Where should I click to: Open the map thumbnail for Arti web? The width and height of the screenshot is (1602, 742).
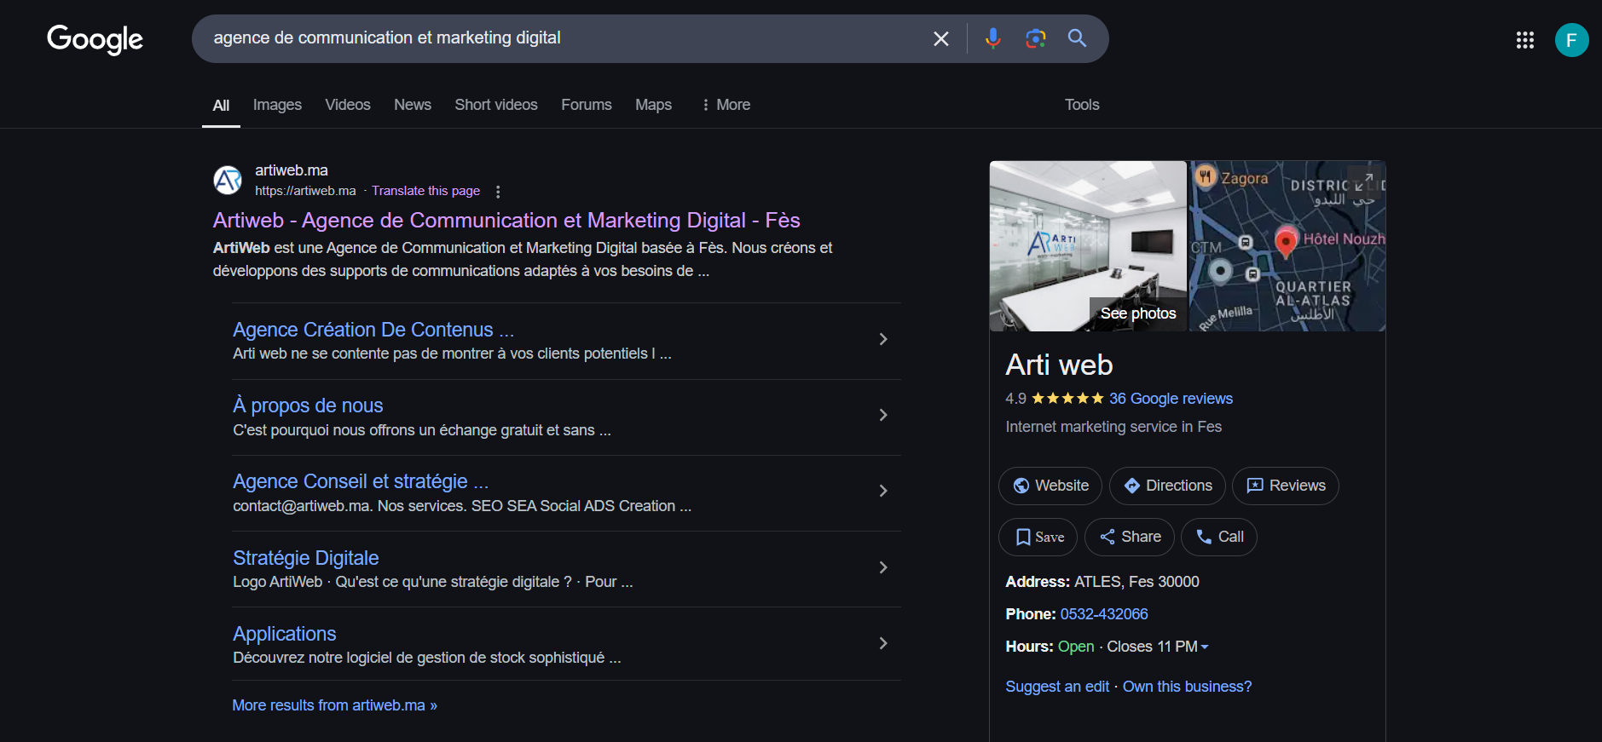(1287, 246)
